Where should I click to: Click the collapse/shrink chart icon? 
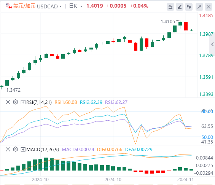(x=199, y=6)
